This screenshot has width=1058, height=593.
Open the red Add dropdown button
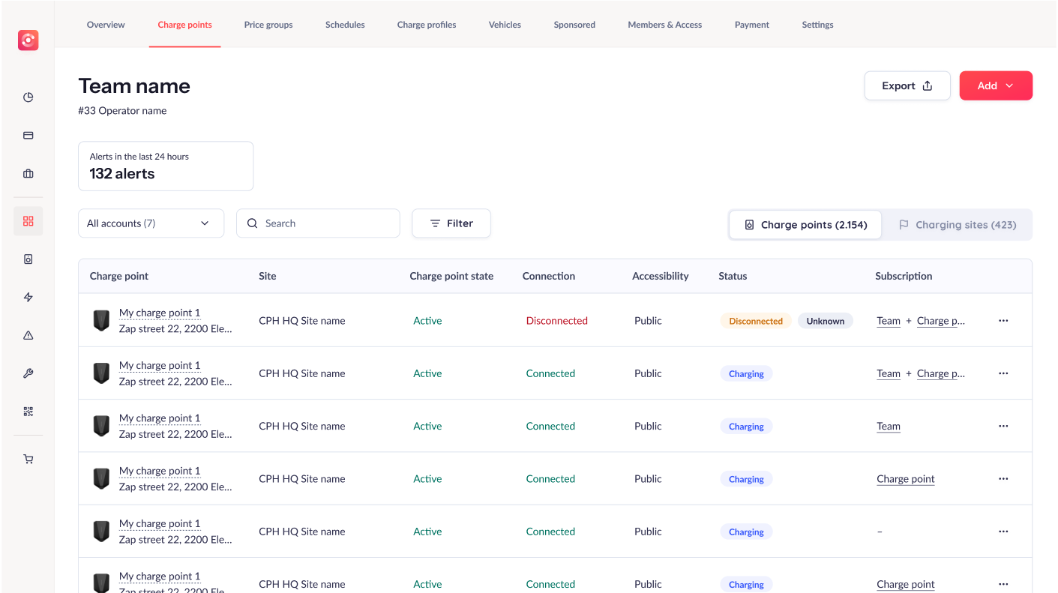click(x=996, y=85)
